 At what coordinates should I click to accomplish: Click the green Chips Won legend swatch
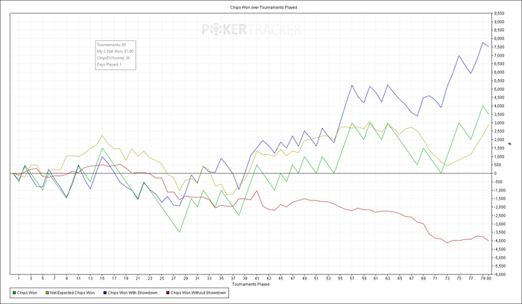coord(14,293)
